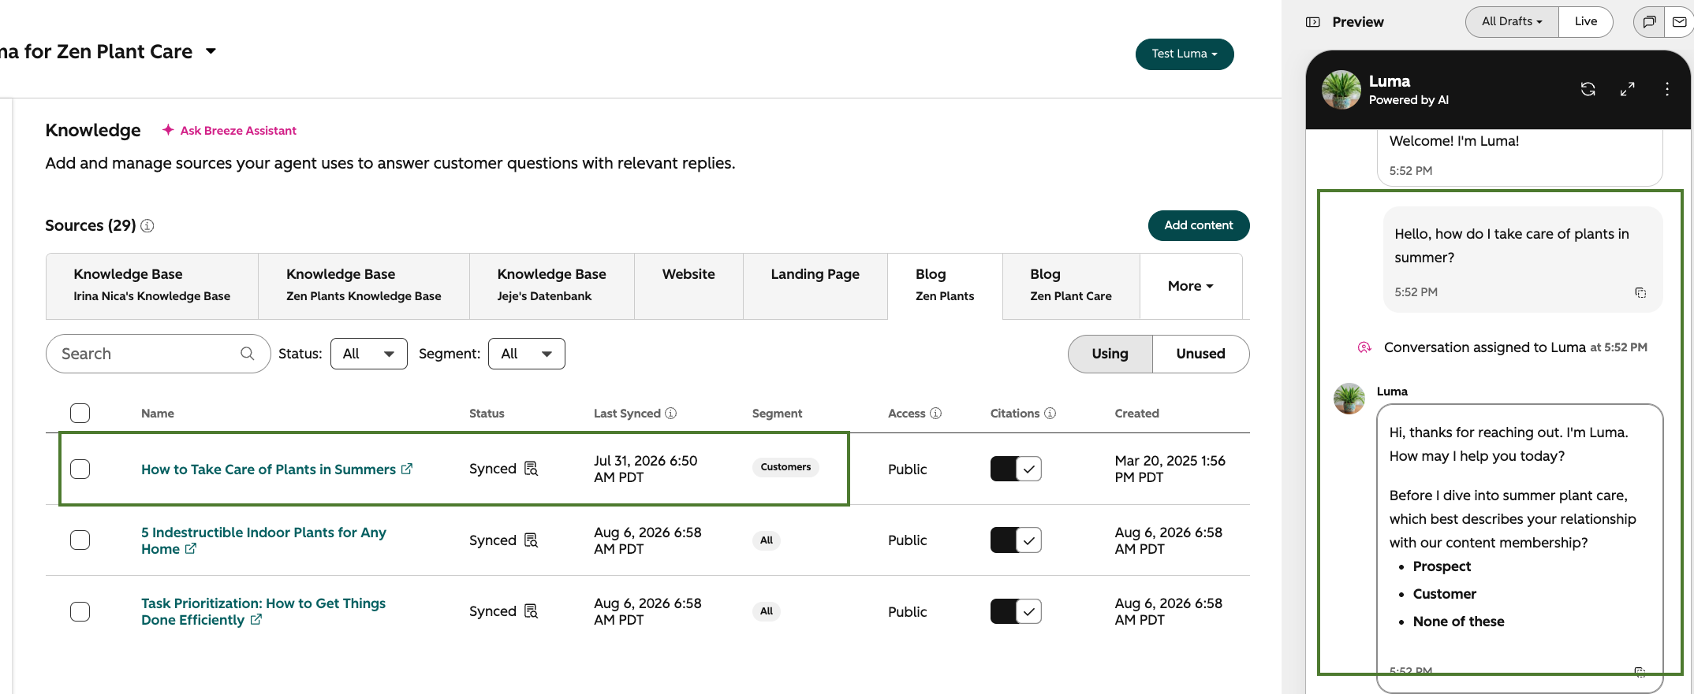Open sync details icon for Summers article

pyautogui.click(x=532, y=469)
